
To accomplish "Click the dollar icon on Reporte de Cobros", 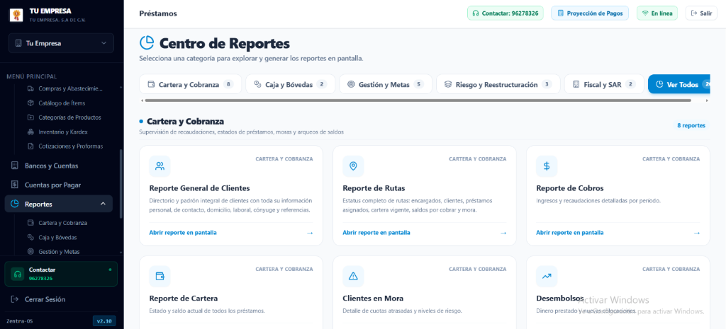I will coord(547,166).
